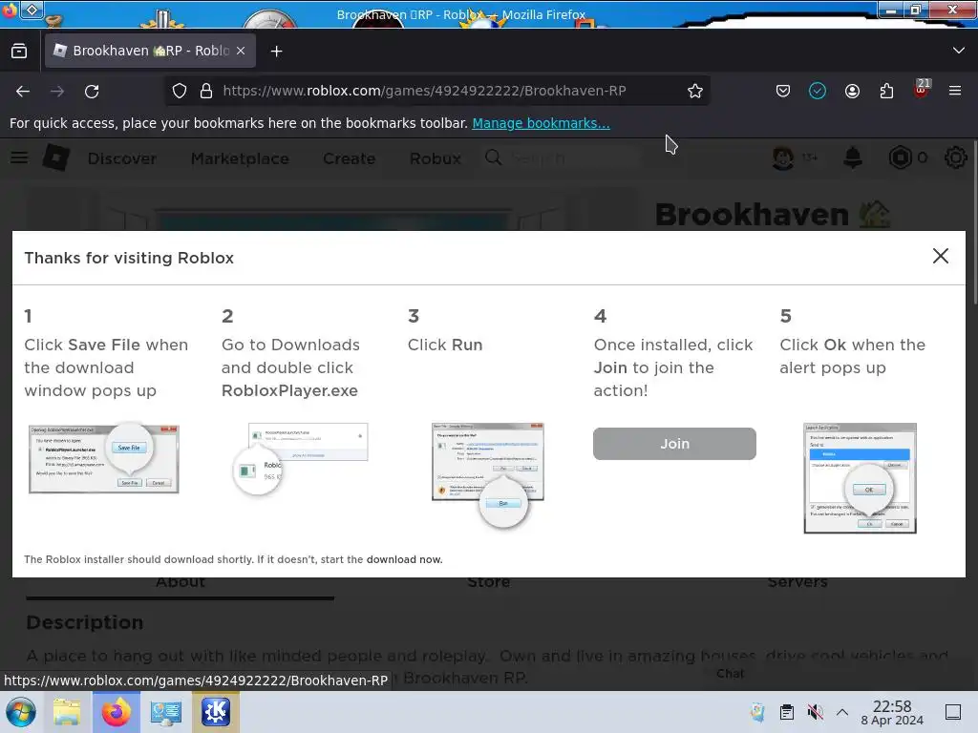The image size is (978, 733).
Task: Open the KDE gear taskbar icon
Action: pyautogui.click(x=215, y=712)
